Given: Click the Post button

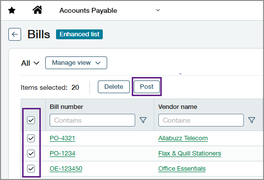Looking at the screenshot, I should (147, 87).
